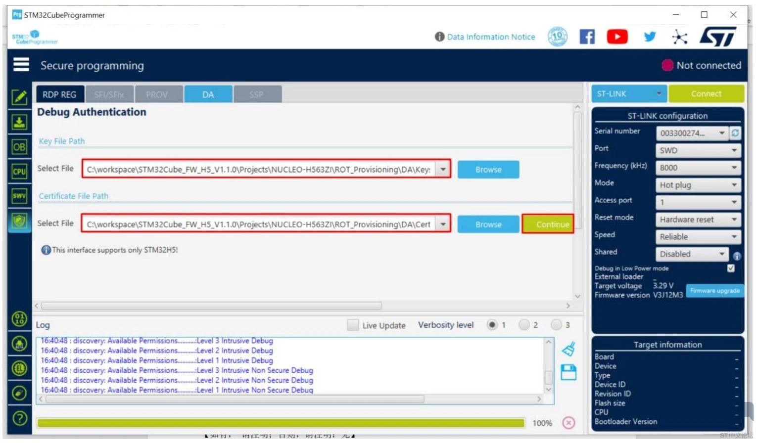The height and width of the screenshot is (443, 758).
Task: Open the ST community network icon
Action: coord(680,37)
